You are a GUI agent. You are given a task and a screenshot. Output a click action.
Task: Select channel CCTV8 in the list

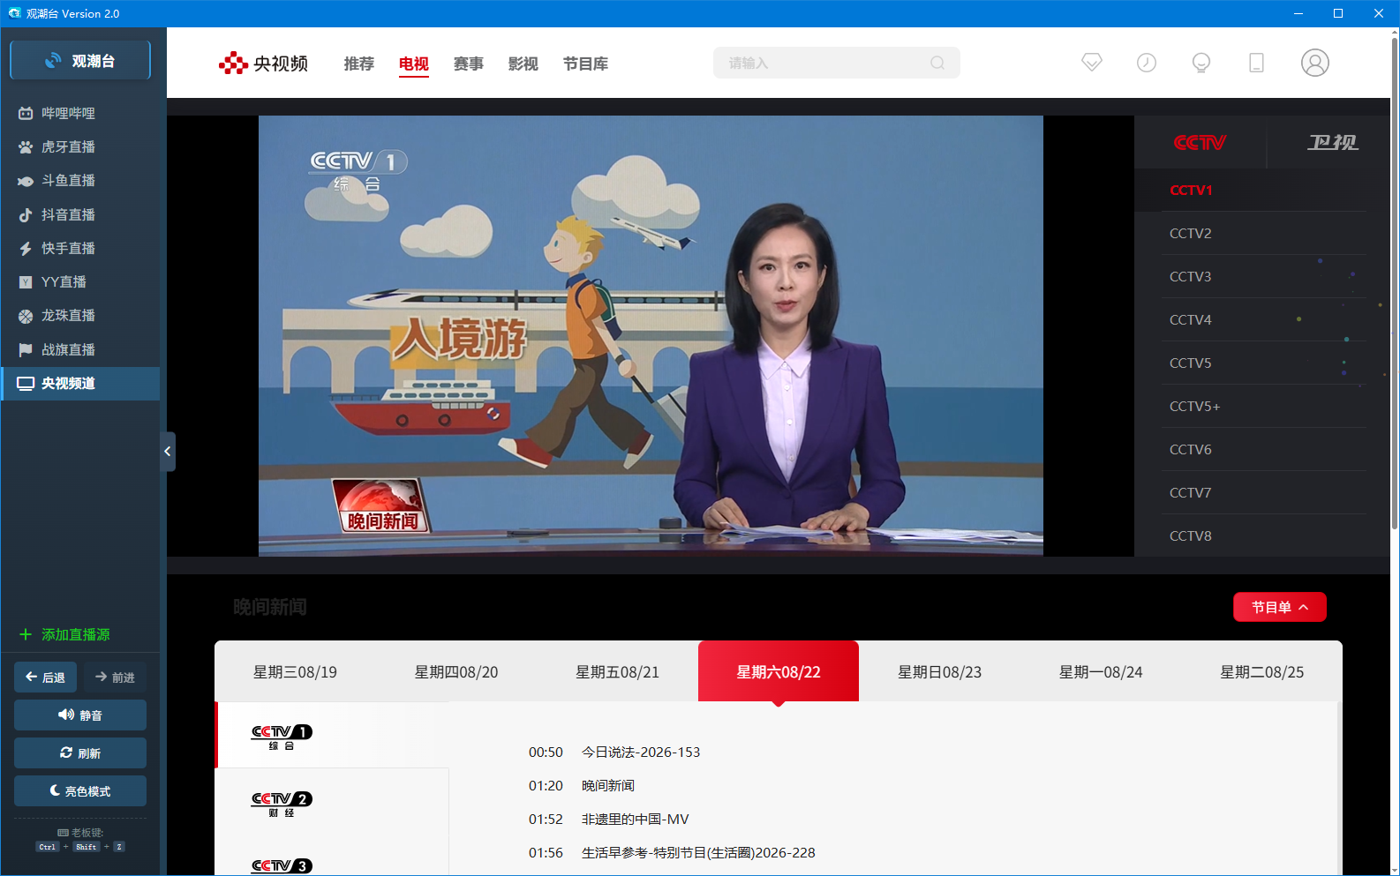[x=1264, y=535]
